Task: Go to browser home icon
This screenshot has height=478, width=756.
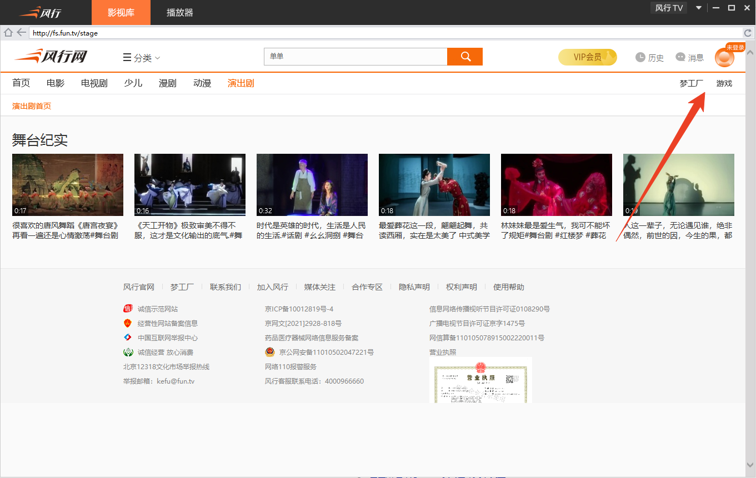Action: point(8,33)
